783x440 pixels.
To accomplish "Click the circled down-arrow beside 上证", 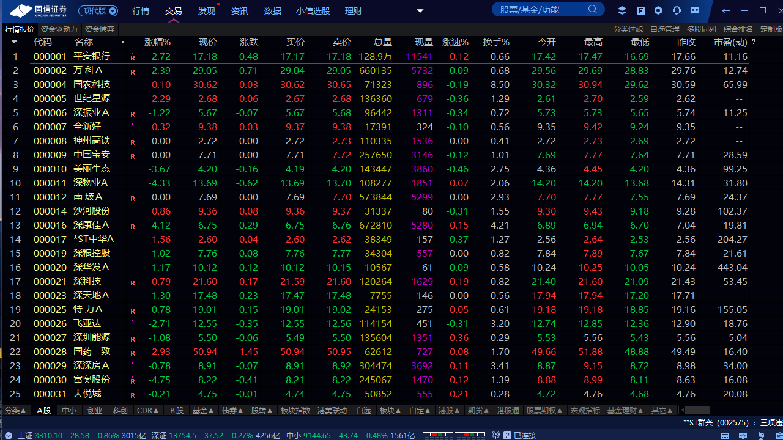I will [x=9, y=435].
